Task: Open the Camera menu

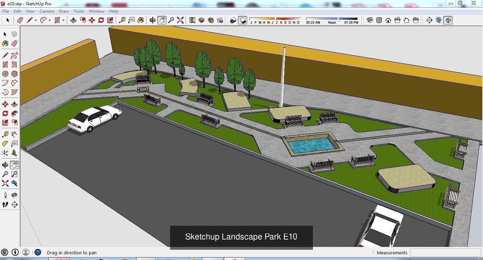Action: pyautogui.click(x=47, y=11)
